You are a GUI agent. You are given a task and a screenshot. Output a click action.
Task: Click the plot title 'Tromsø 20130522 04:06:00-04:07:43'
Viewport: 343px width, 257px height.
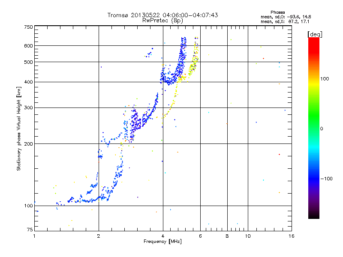pos(162,15)
